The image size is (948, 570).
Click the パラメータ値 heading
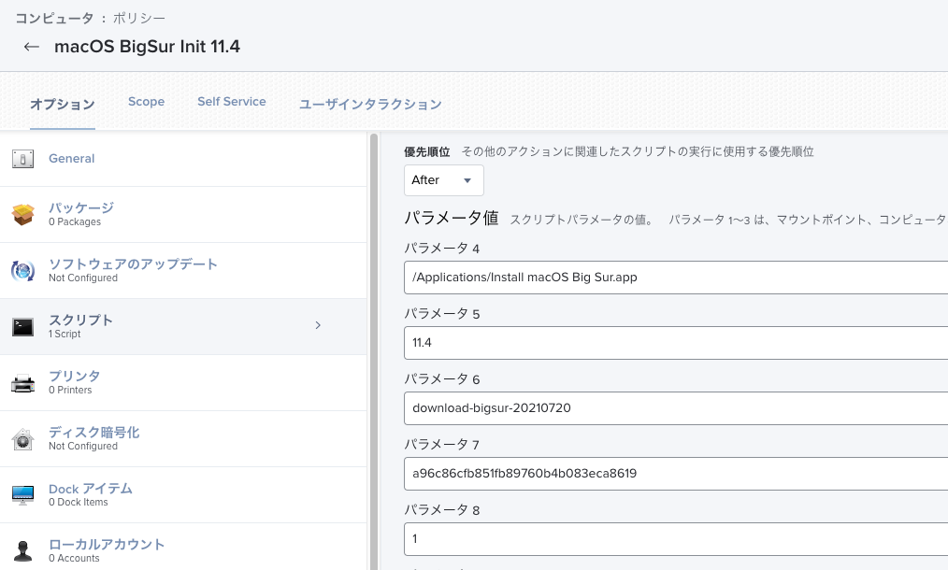[x=451, y=218]
